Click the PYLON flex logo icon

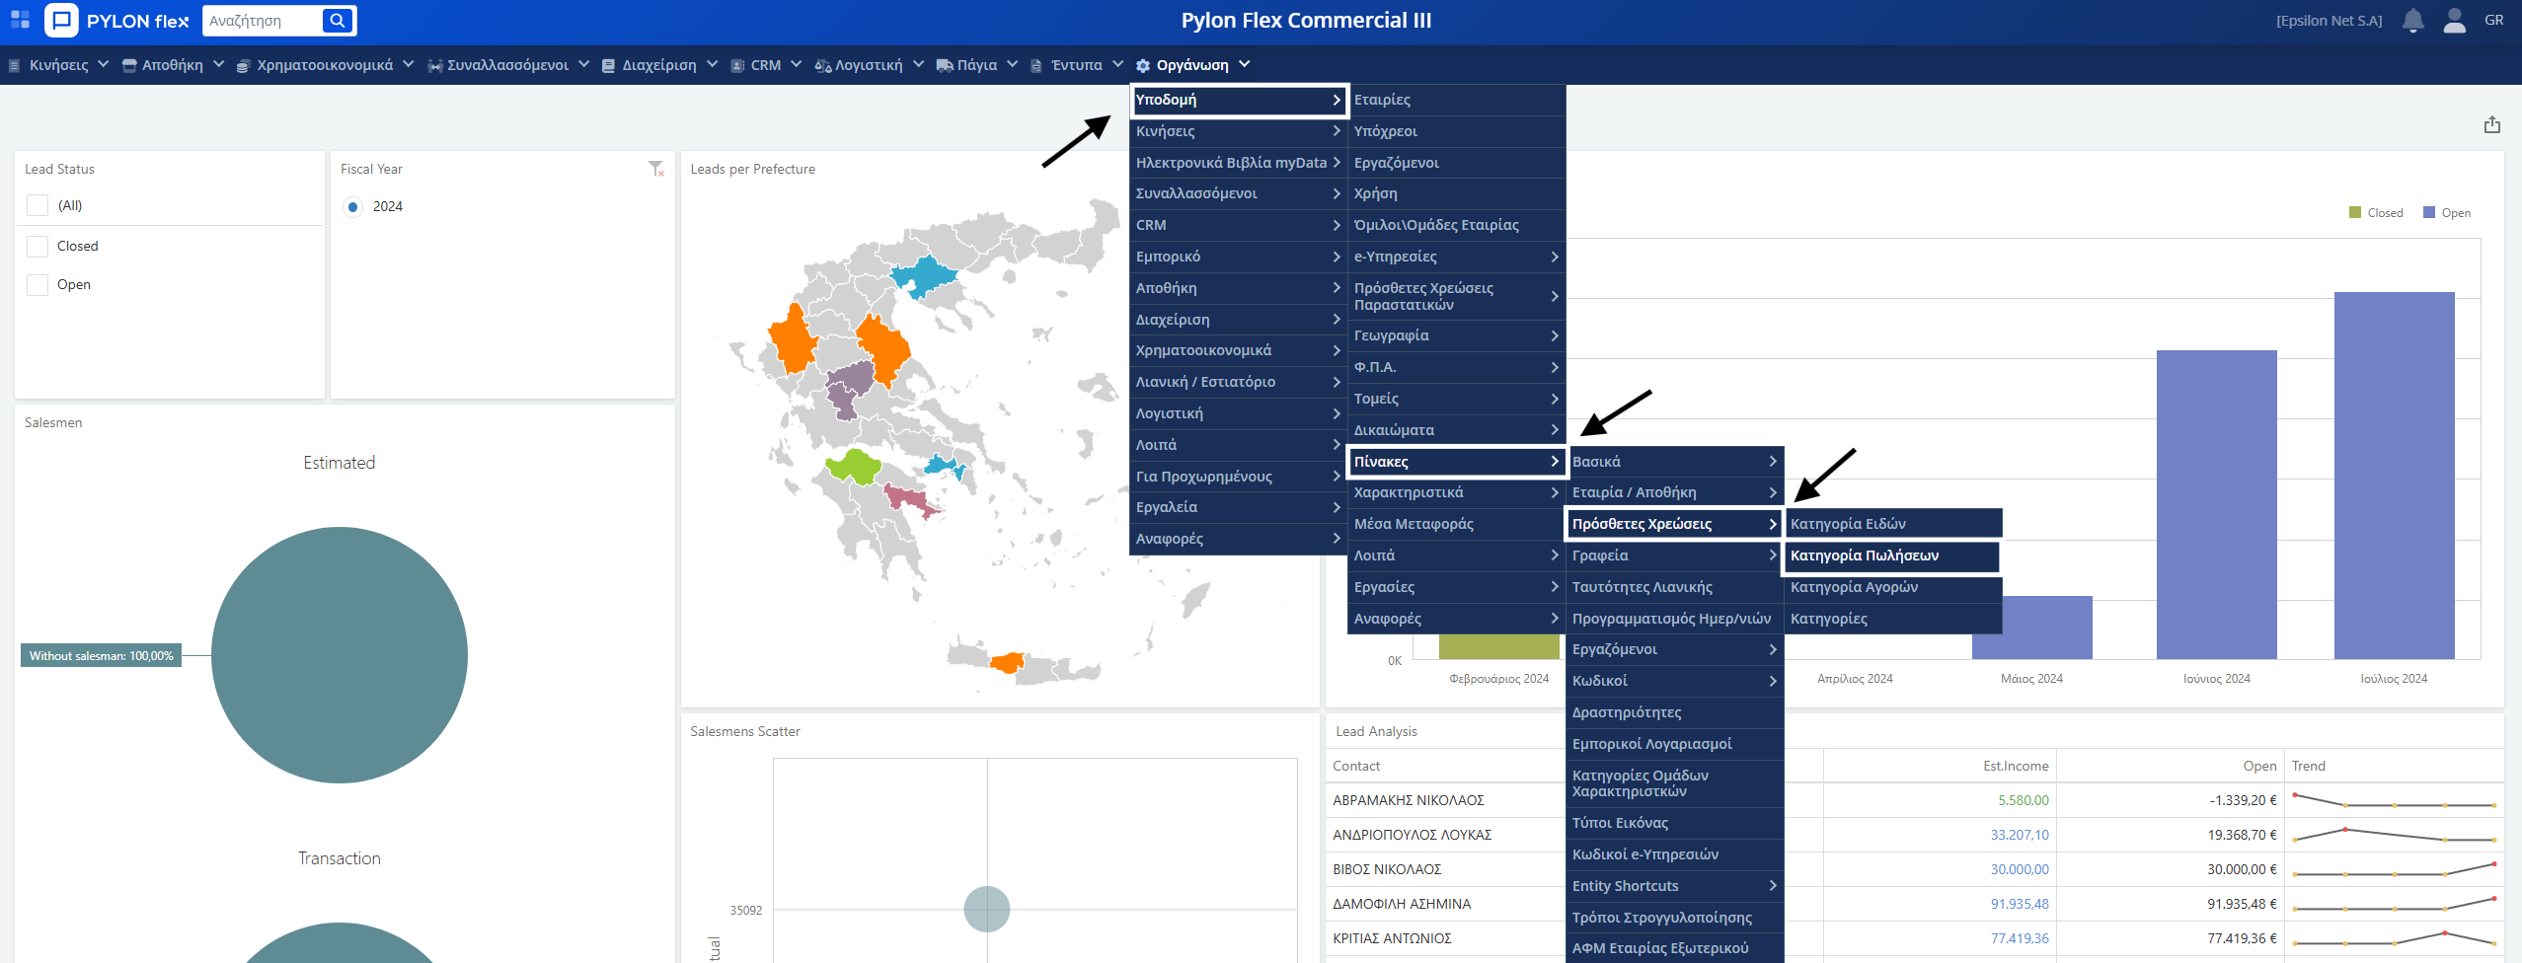tap(61, 20)
